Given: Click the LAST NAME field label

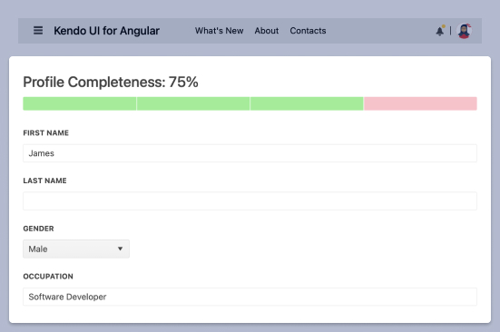Looking at the screenshot, I should pyautogui.click(x=45, y=181).
